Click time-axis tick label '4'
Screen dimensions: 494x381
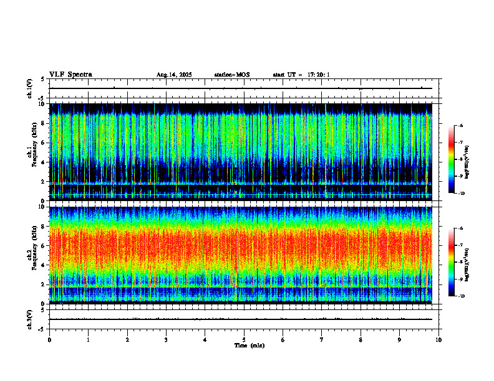205,340
